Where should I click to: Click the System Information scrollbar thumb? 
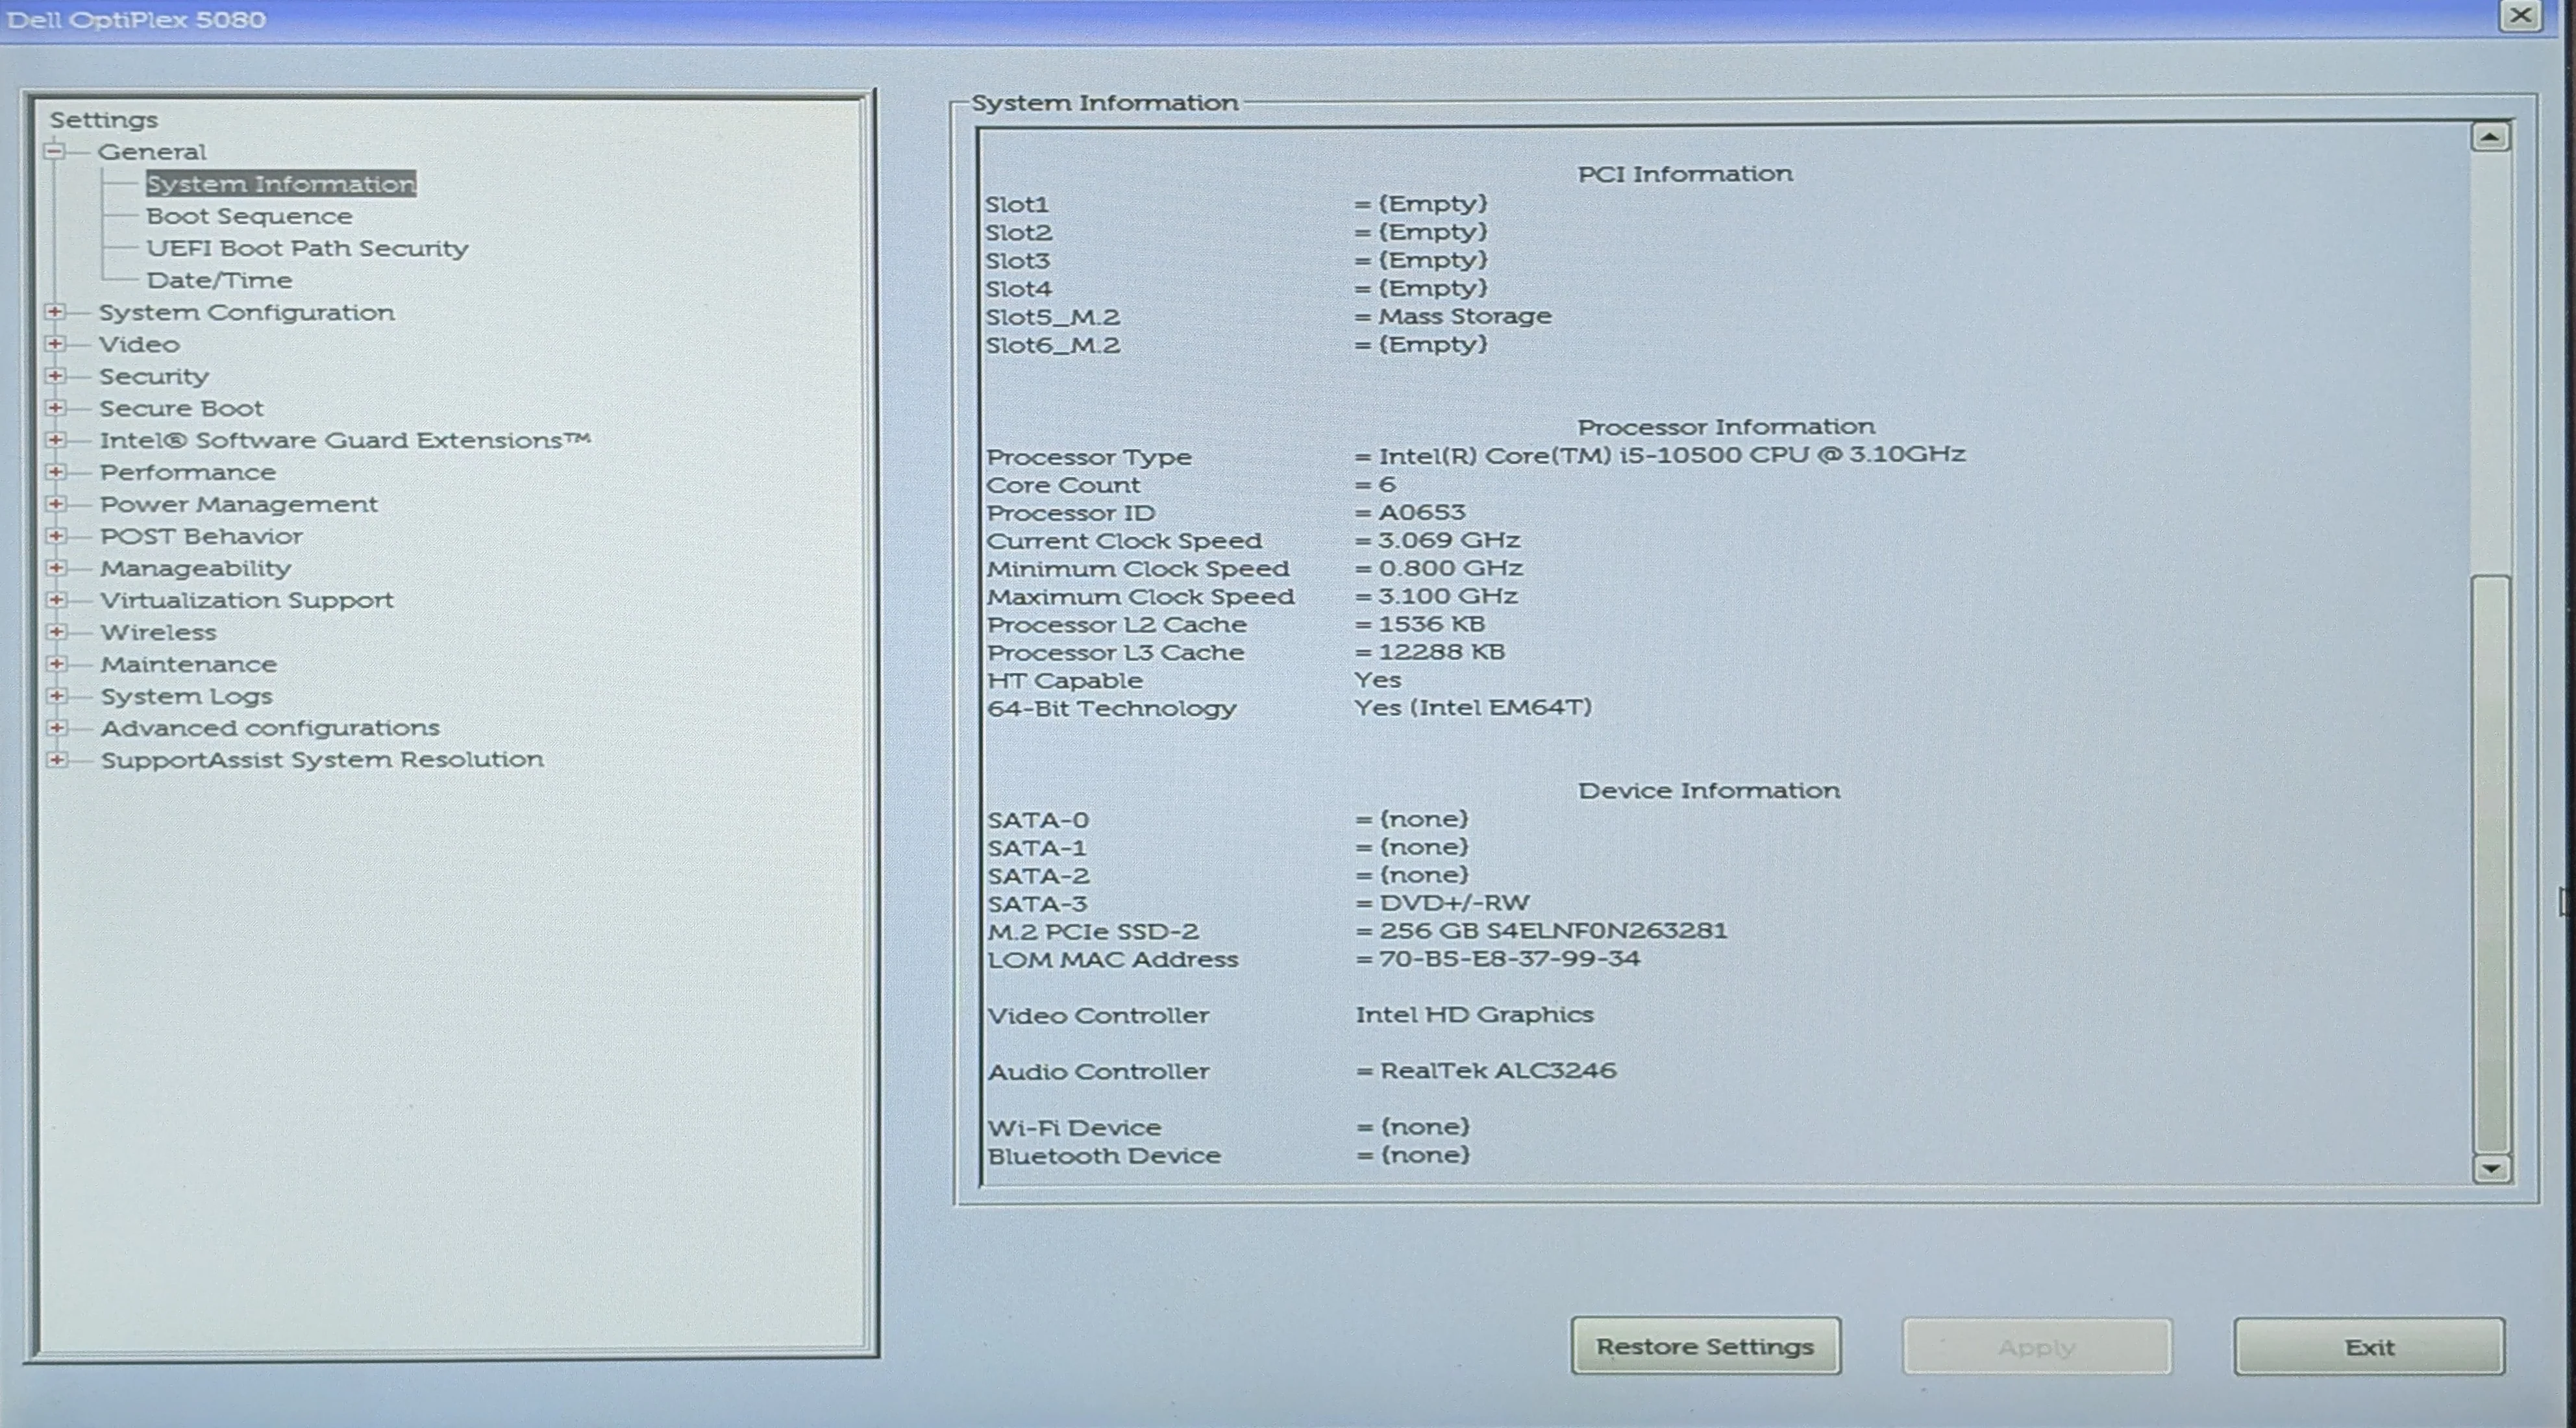pyautogui.click(x=2490, y=863)
